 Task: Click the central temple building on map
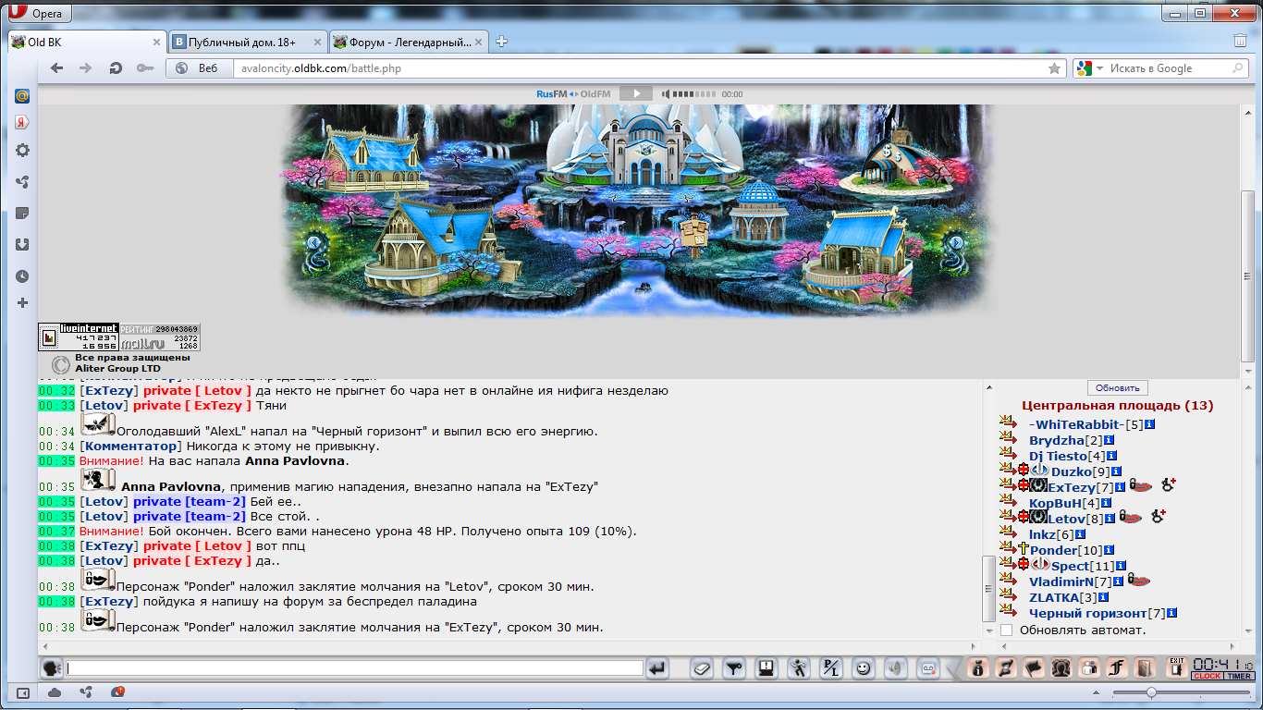pos(645,146)
